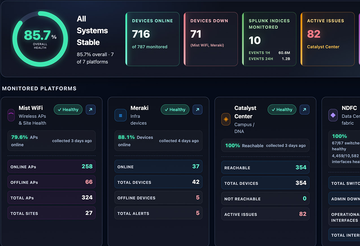Select the Catalyst Reachable row
The width and height of the screenshot is (360, 246).
point(265,167)
